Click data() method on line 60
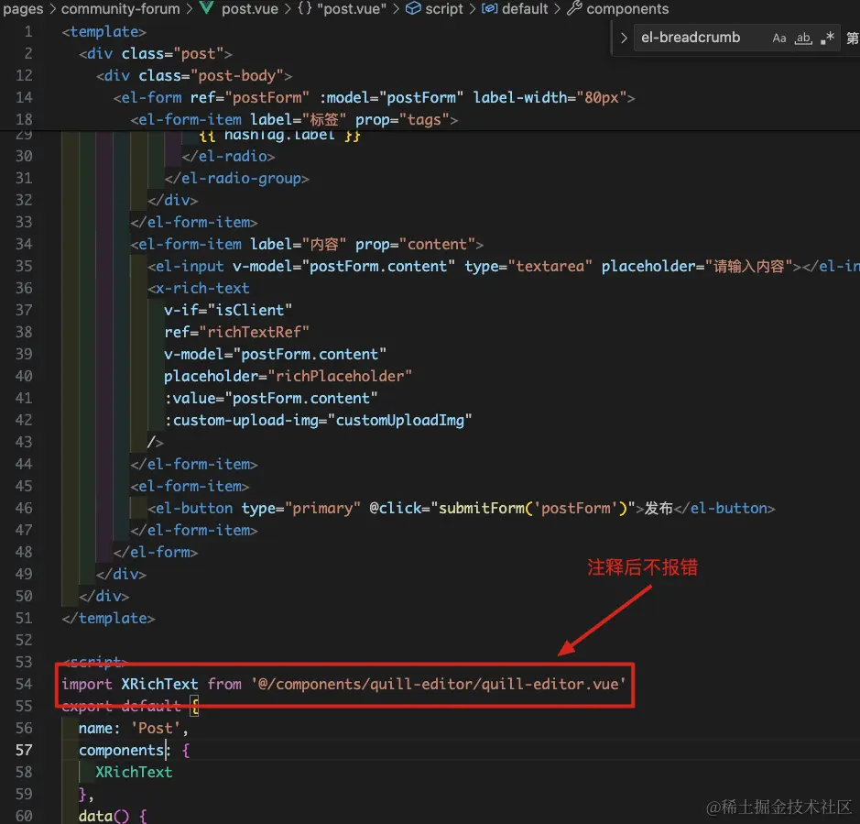This screenshot has height=824, width=860. pyautogui.click(x=113, y=816)
